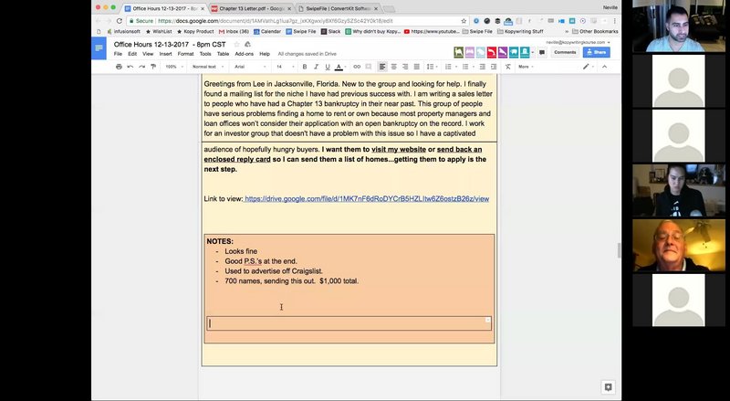Image resolution: width=730 pixels, height=401 pixels.
Task: Open the Calendar bookmark
Action: tap(267, 32)
